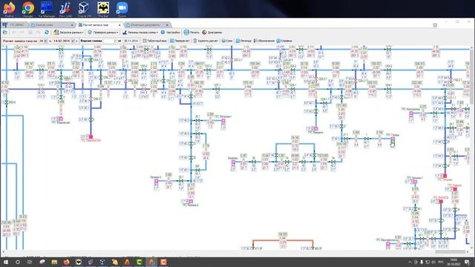Click the Перерасчет button
Image resolution: width=475 pixels, height=267 pixels.
click(180, 41)
